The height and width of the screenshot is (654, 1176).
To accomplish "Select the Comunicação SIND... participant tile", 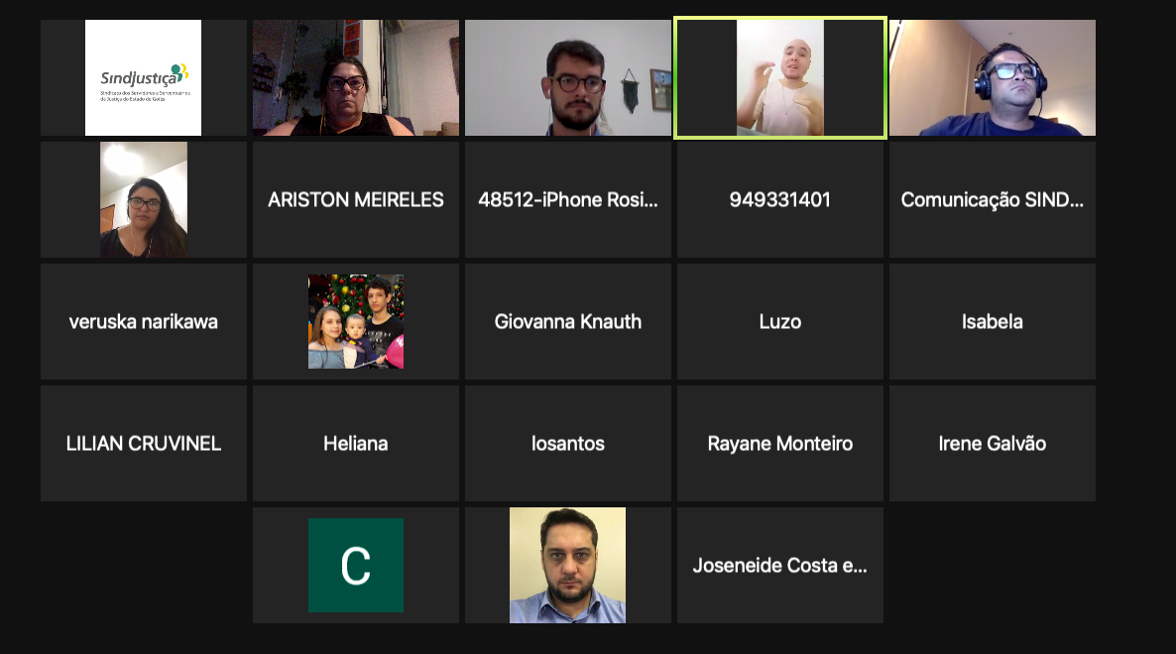I will pyautogui.click(x=993, y=200).
